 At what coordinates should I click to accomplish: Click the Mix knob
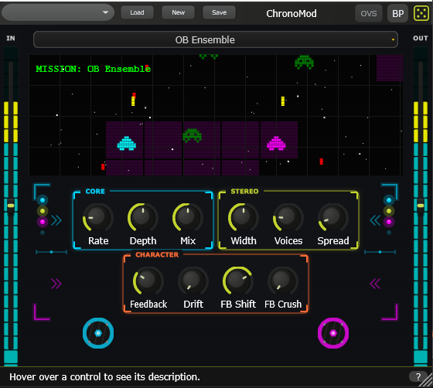click(188, 218)
